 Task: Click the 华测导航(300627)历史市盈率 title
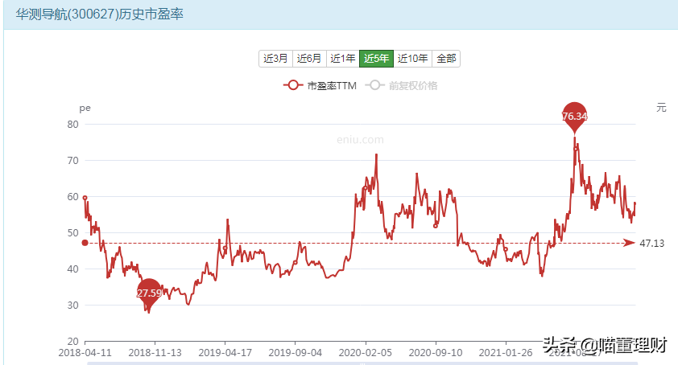[100, 14]
